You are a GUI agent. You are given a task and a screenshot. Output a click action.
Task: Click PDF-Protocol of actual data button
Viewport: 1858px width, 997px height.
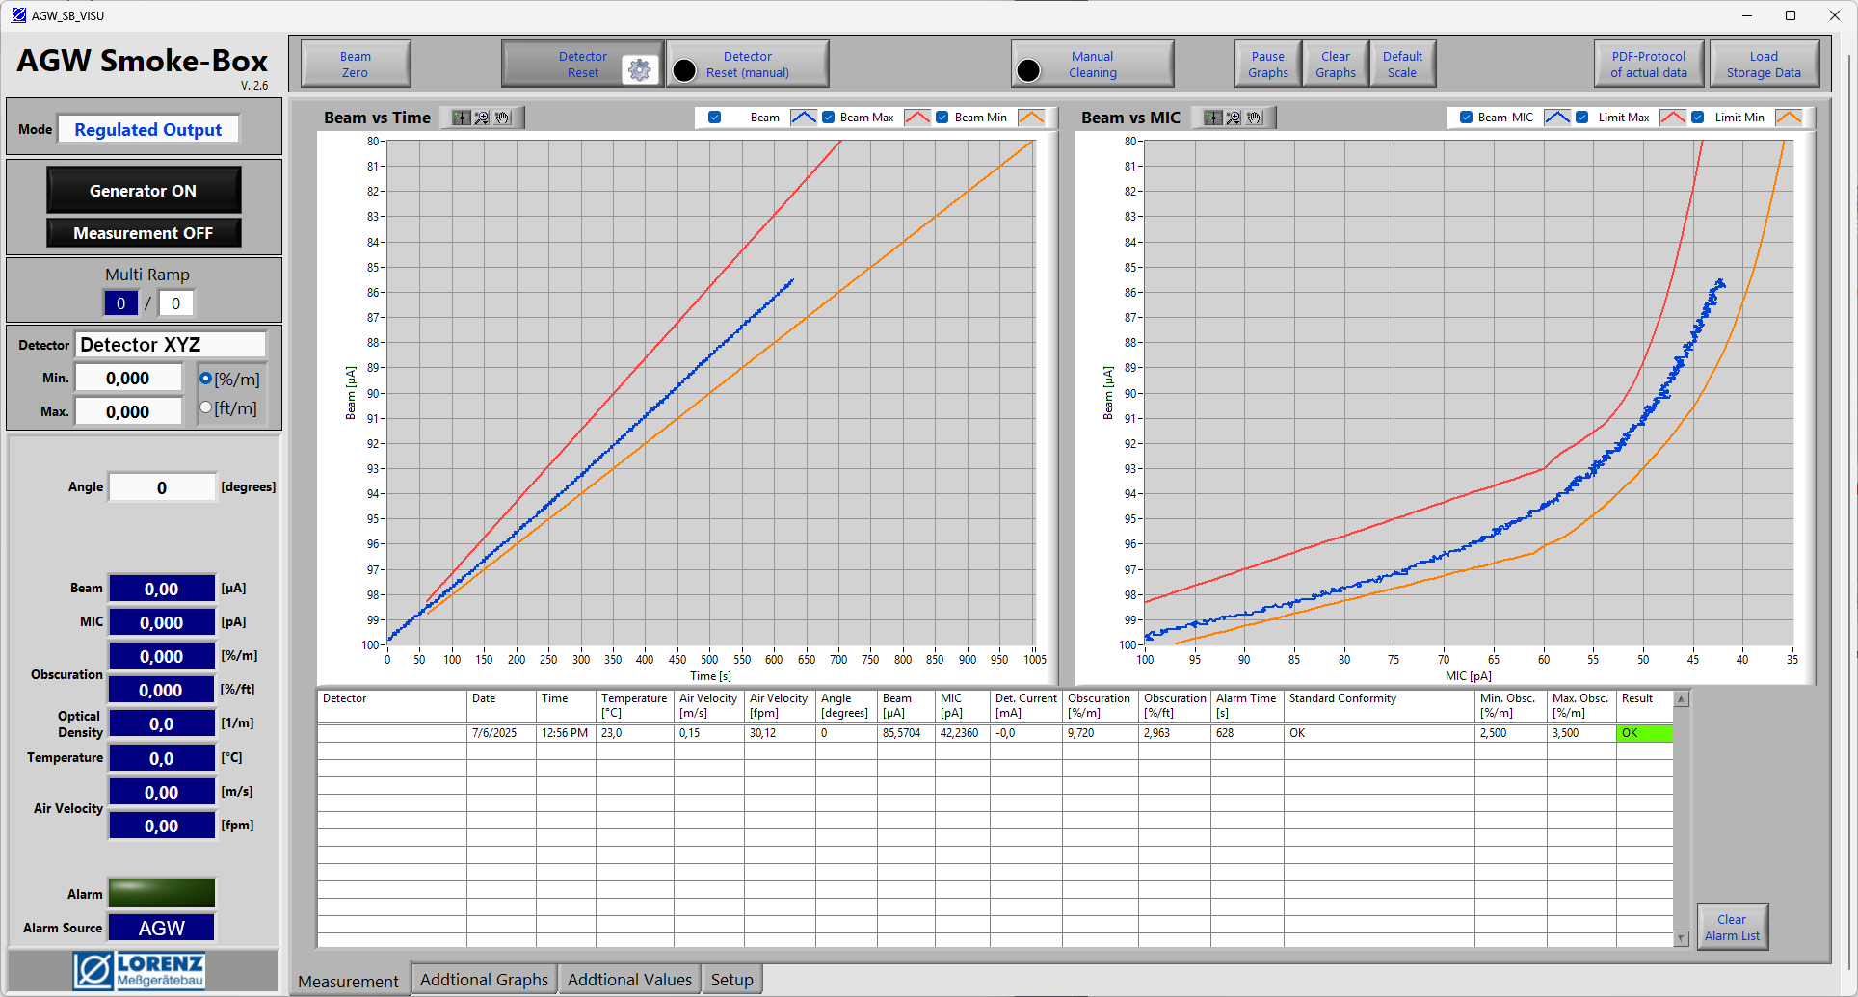point(1648,65)
